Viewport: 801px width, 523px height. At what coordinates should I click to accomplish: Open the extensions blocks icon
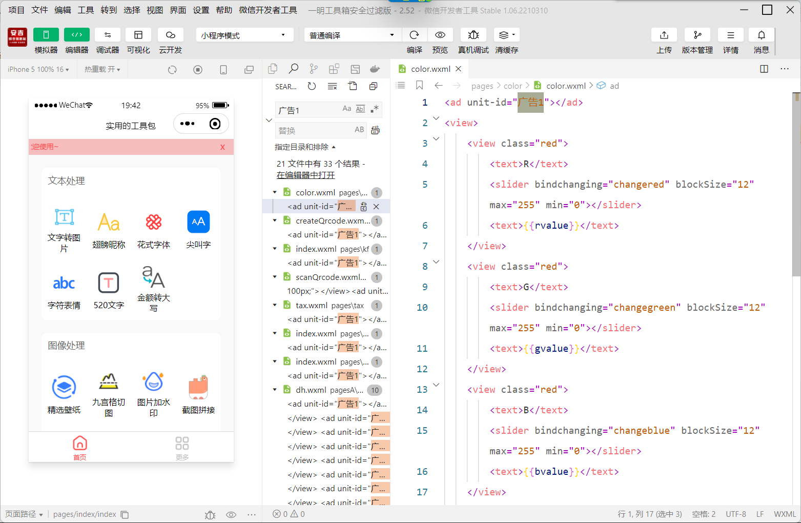(x=334, y=69)
